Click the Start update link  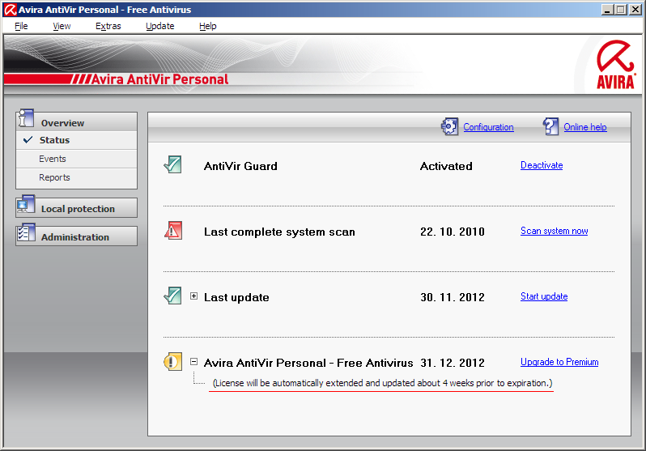tap(543, 296)
